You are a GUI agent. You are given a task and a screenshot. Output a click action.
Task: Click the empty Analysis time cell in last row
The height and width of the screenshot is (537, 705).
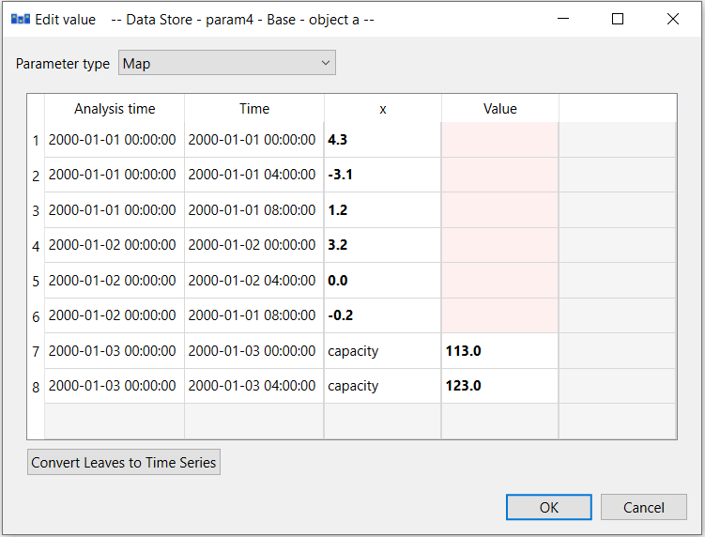pos(115,421)
